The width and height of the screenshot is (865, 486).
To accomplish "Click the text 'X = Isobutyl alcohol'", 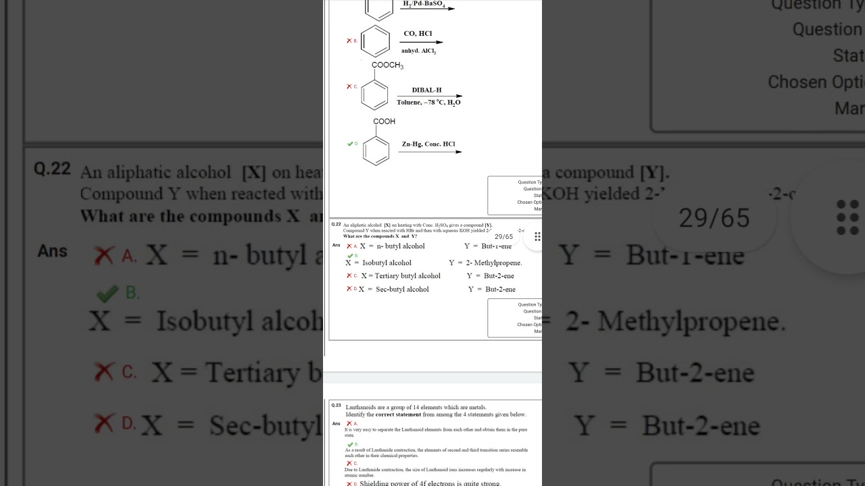I will pos(378,263).
